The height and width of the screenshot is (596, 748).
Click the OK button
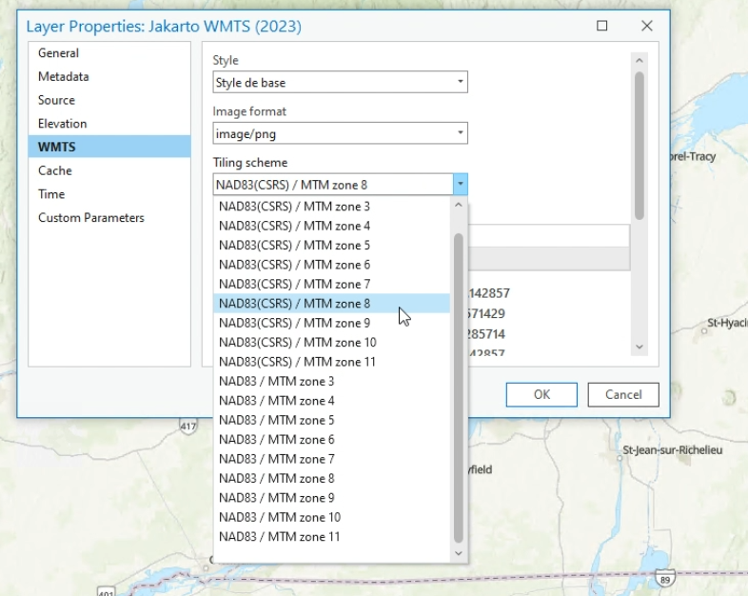pos(541,394)
